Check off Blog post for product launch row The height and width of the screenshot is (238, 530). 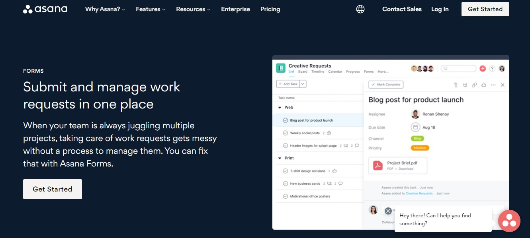(285, 120)
